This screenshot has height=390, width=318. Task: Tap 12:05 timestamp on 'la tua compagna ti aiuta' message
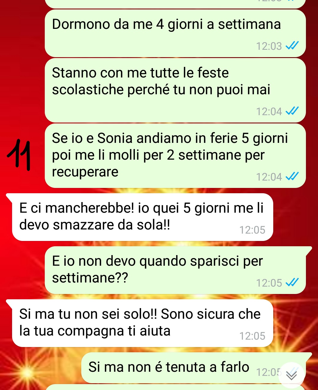[252, 336]
